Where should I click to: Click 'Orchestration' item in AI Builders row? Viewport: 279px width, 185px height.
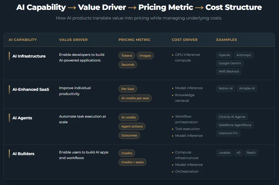pyautogui.click(x=187, y=171)
